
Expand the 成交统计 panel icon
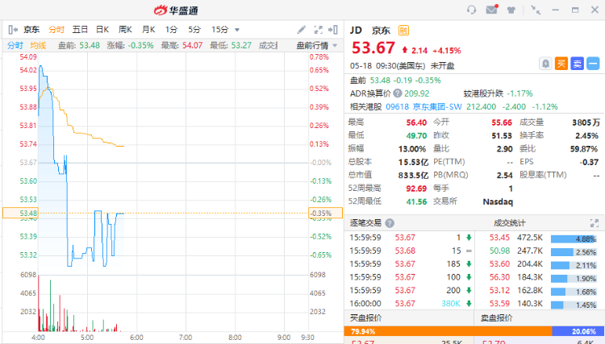(x=595, y=223)
